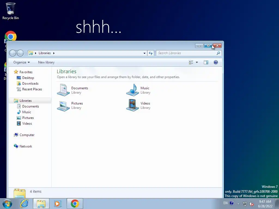This screenshot has width=279, height=209.
Task: Minimize the Libraries window
Action: point(199,46)
